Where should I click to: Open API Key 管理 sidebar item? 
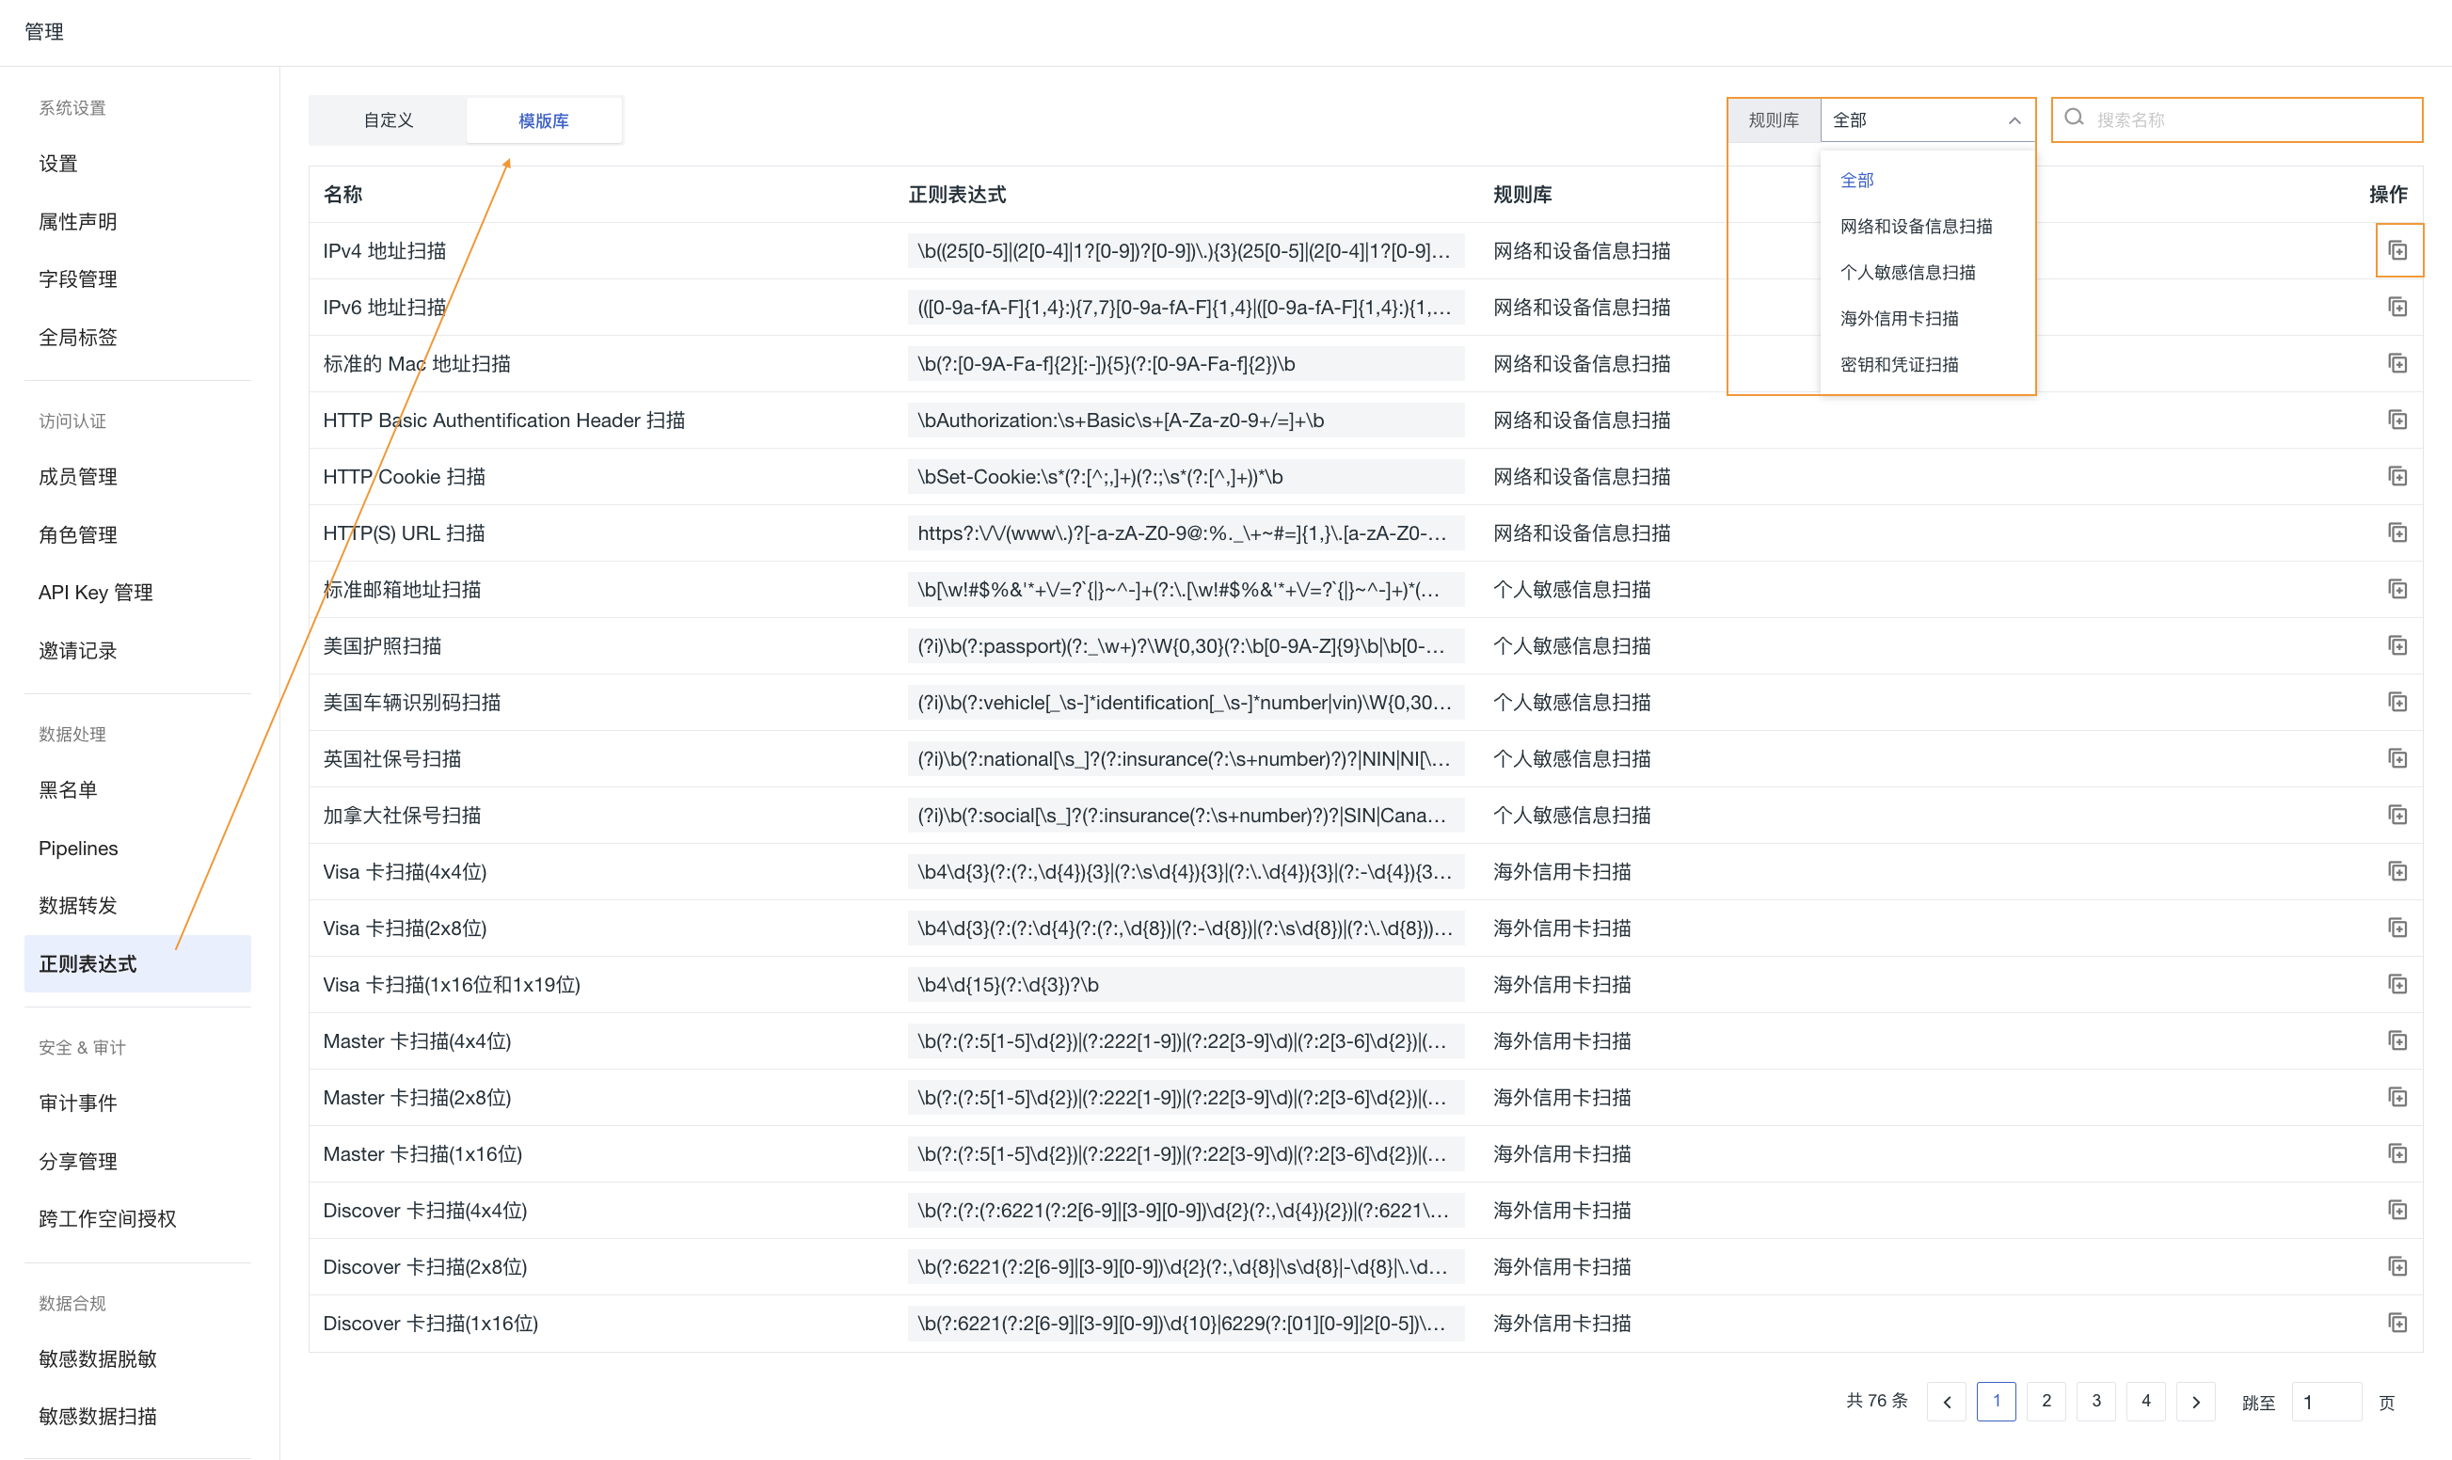click(95, 593)
